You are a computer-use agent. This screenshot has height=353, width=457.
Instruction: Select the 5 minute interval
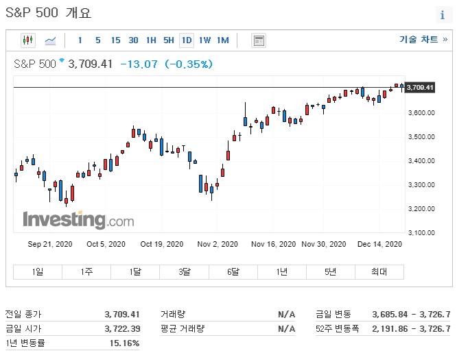point(98,40)
